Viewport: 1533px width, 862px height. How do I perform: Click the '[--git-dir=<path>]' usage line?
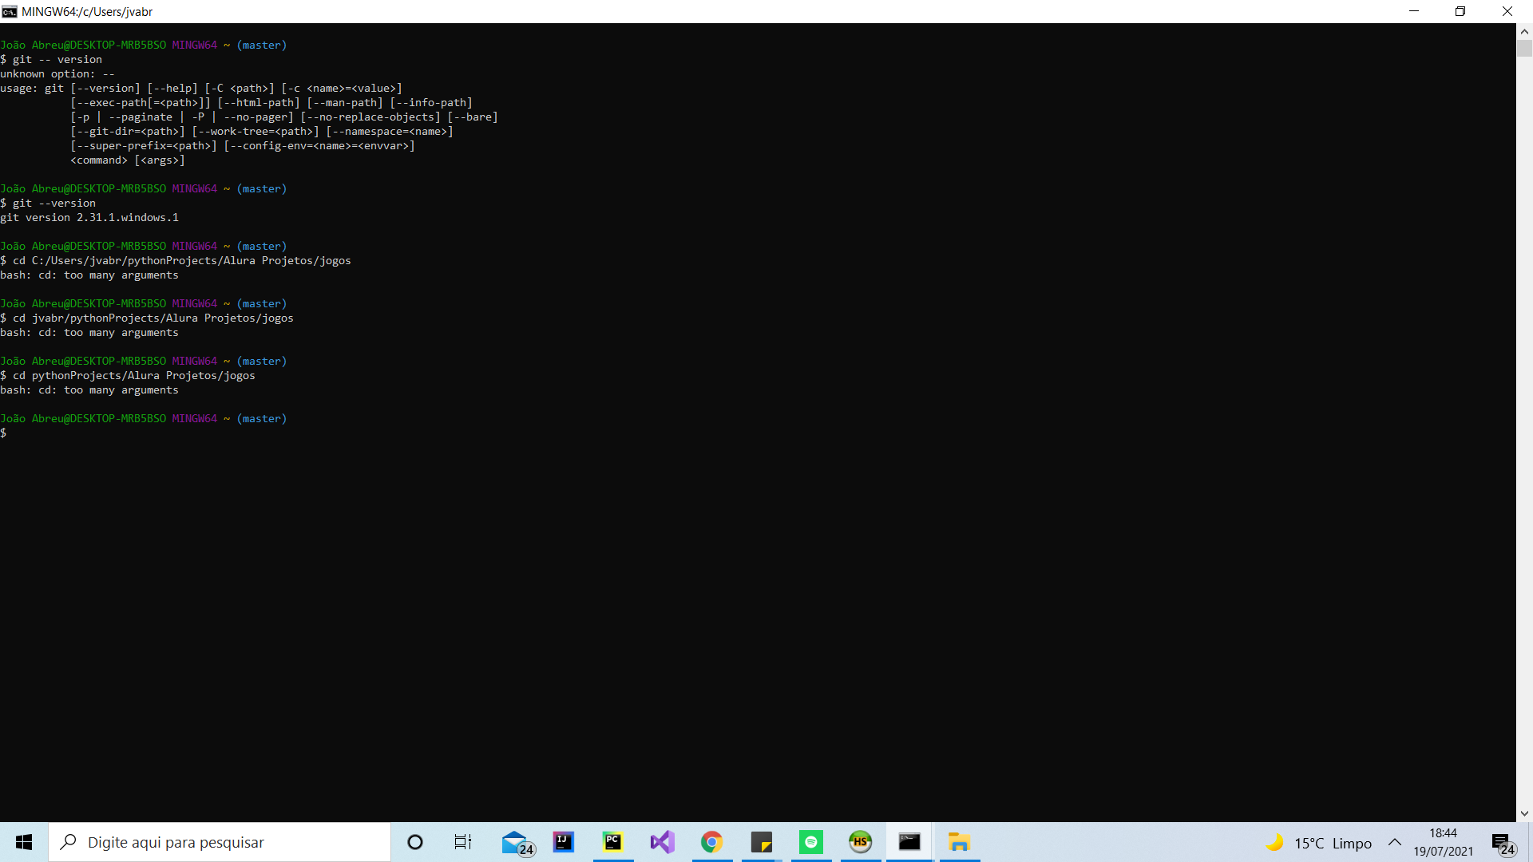point(262,132)
